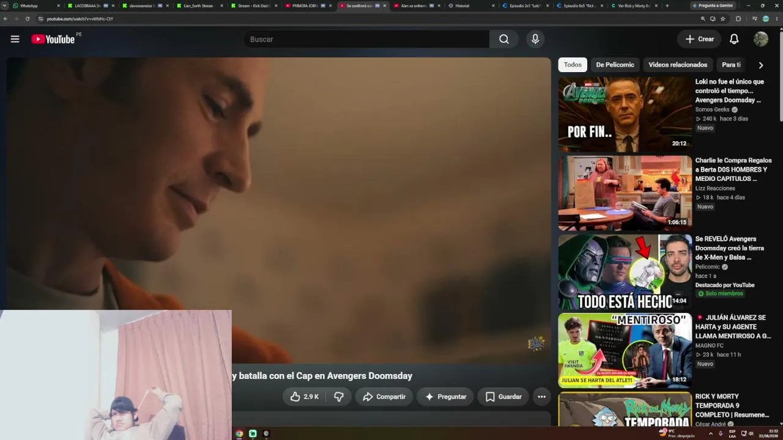This screenshot has height=440, width=783.
Task: Switch to the Ver Rick y Morty tab
Action: pyautogui.click(x=633, y=5)
